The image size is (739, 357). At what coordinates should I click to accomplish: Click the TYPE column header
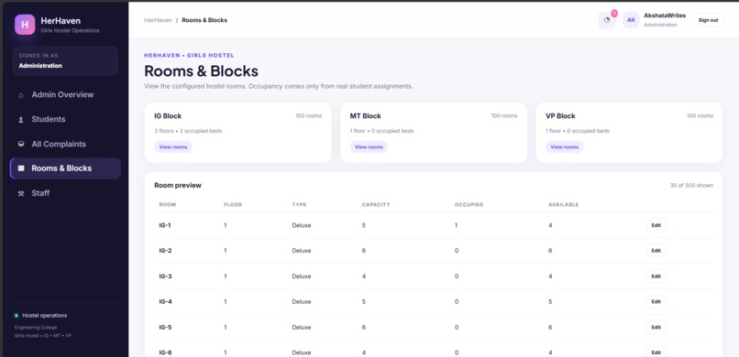[299, 205]
